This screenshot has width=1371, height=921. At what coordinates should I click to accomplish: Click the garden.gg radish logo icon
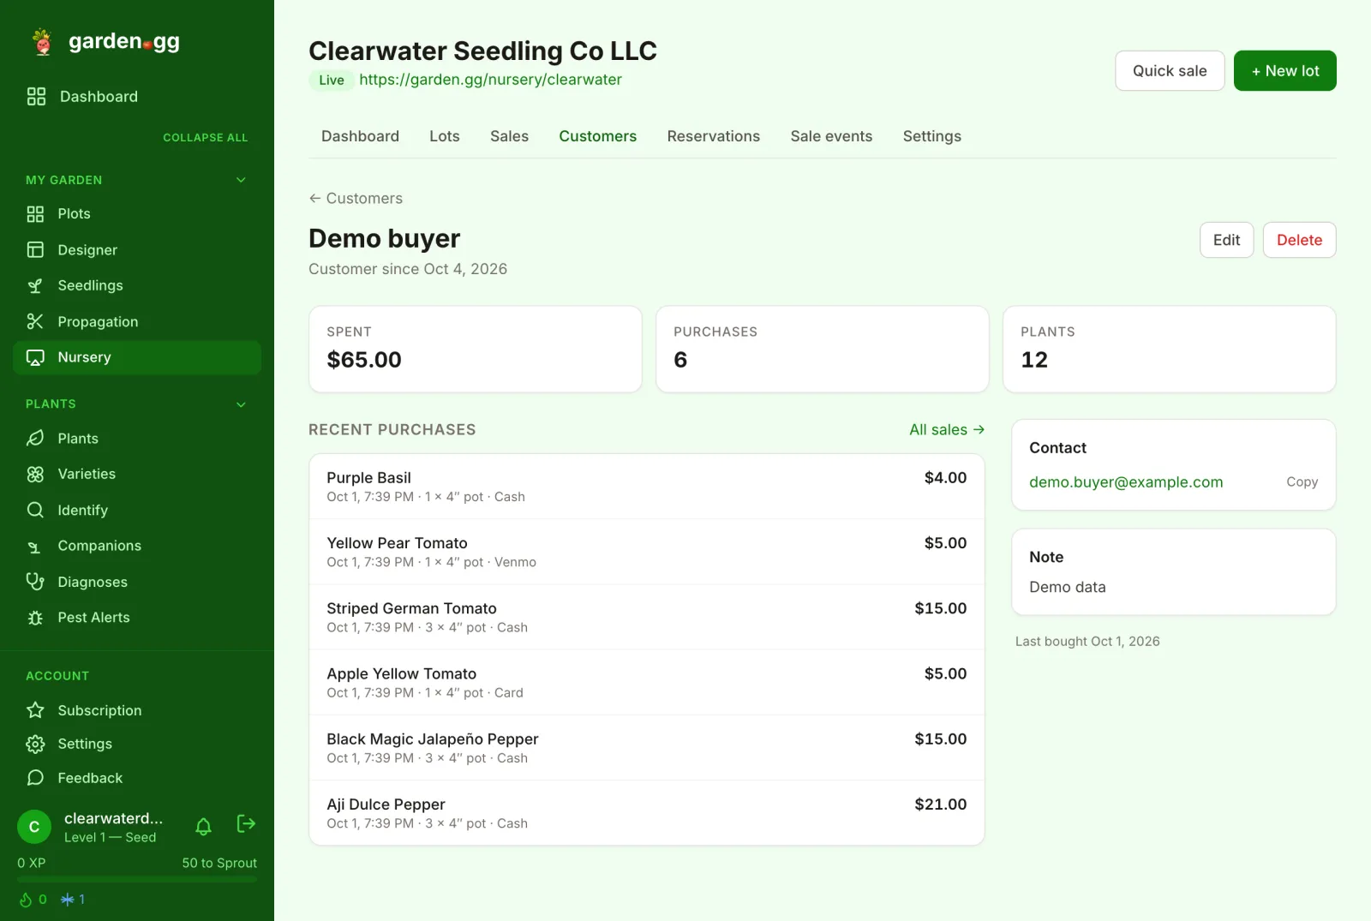[42, 41]
